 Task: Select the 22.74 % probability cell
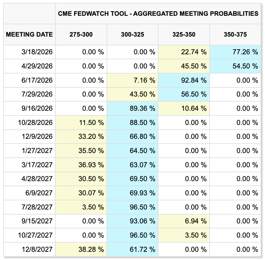pyautogui.click(x=194, y=52)
